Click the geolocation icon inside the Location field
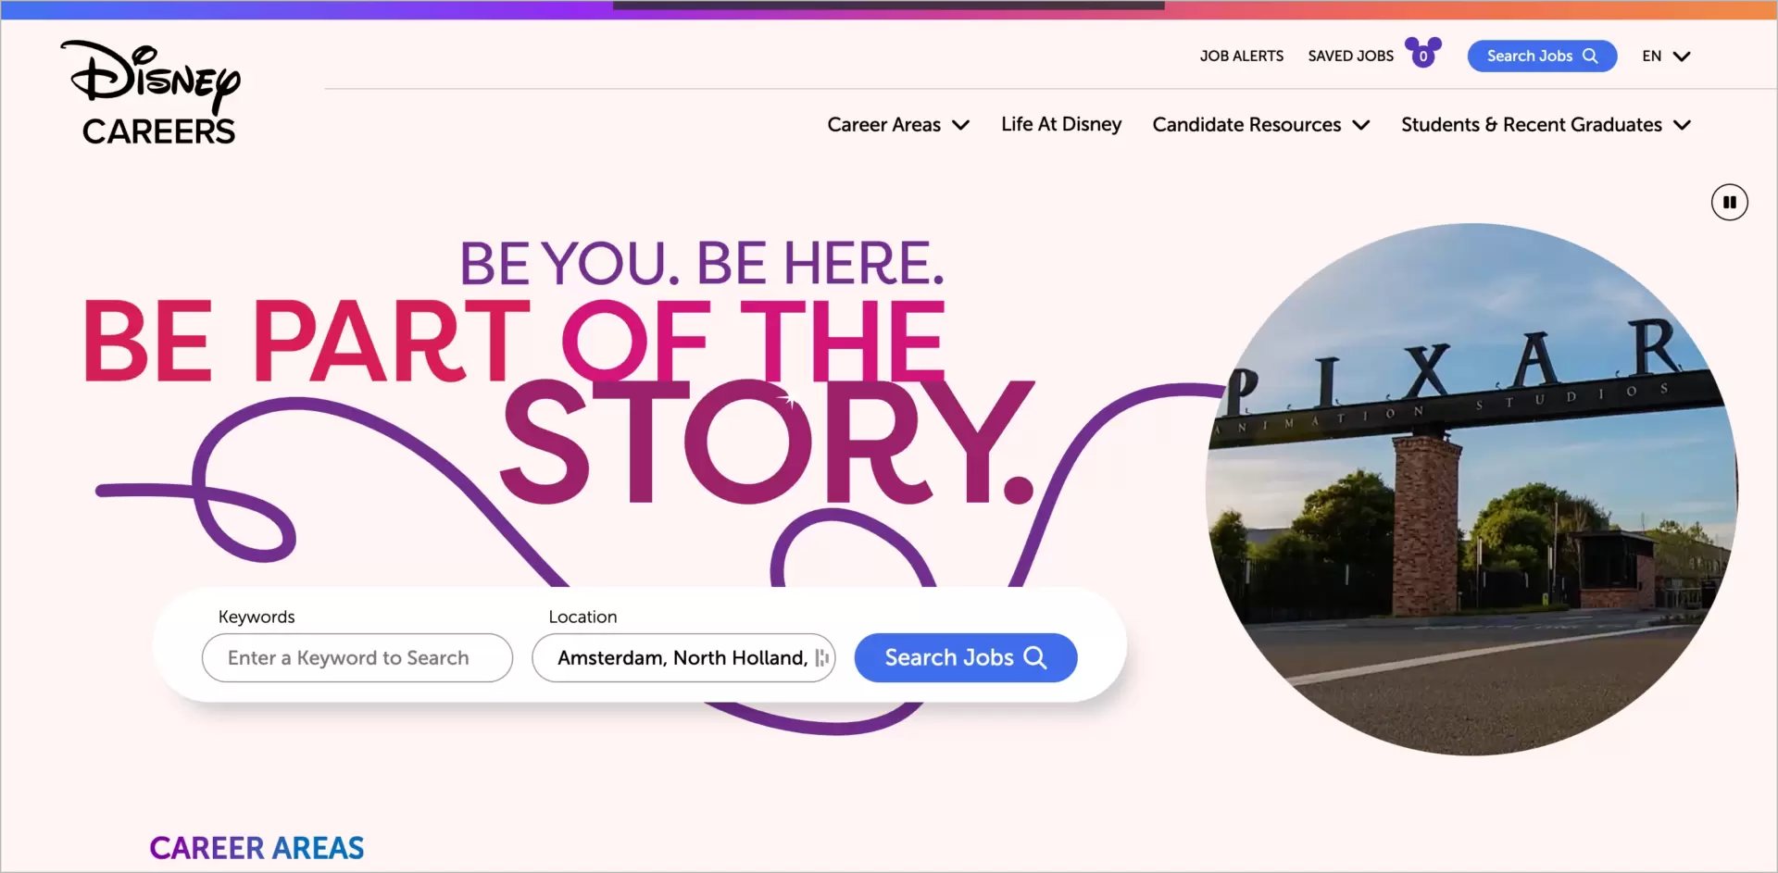Viewport: 1778px width, 873px height. (x=822, y=657)
